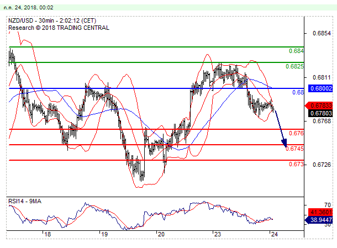
Task: Click the red 0.67833 price tag
Action: [x=319, y=105]
